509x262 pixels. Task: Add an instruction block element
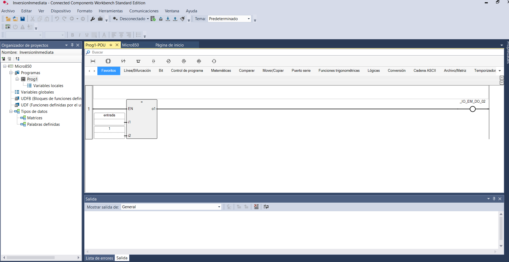108,61
